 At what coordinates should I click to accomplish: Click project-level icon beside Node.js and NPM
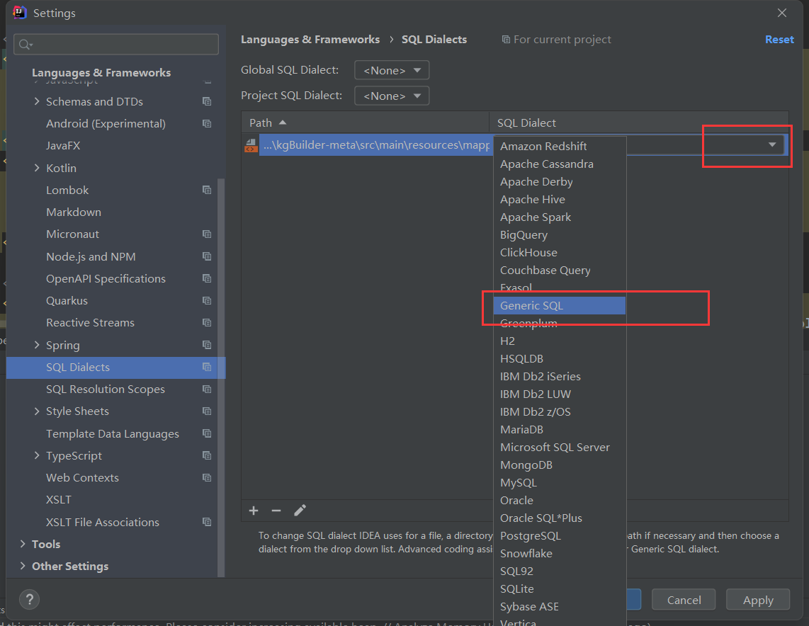coord(207,256)
